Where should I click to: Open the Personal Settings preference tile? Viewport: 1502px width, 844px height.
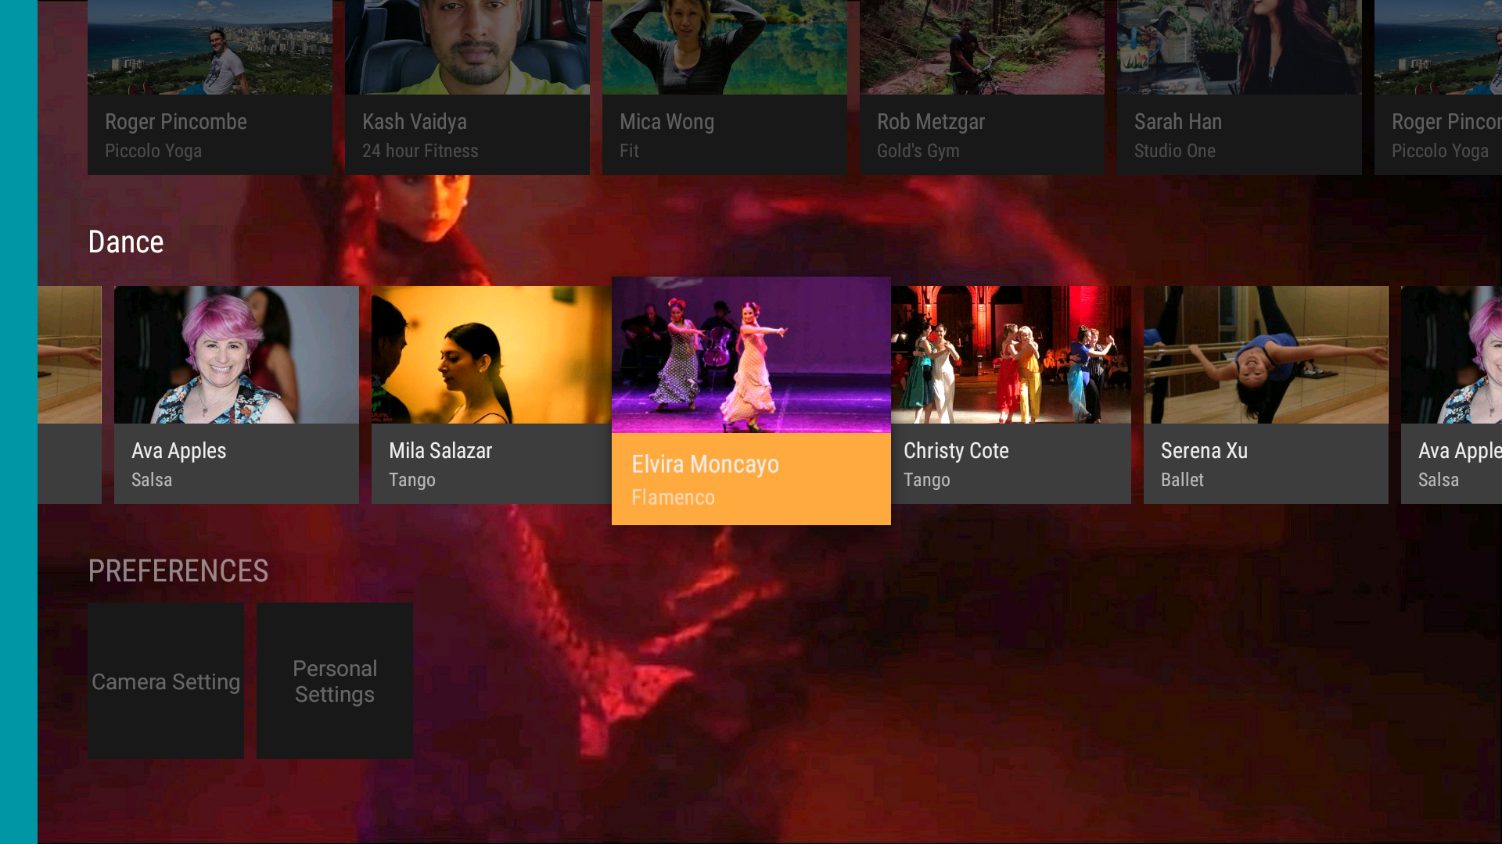point(334,681)
